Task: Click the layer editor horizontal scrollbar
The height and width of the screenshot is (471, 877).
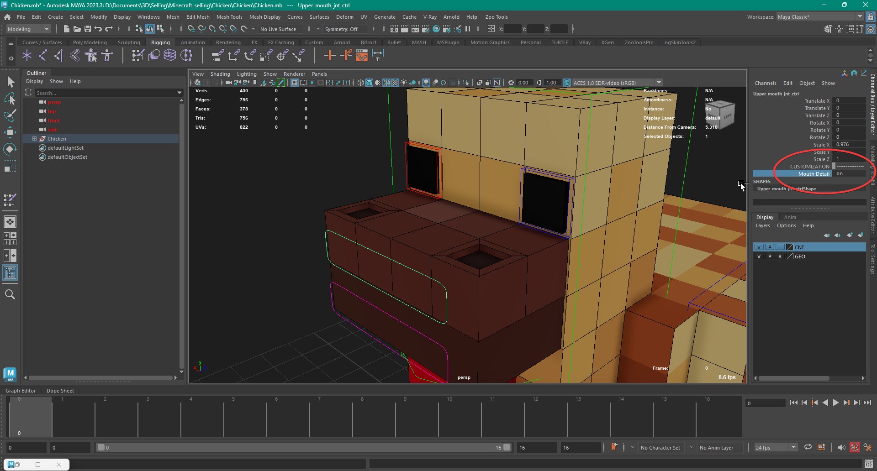Action: (794, 378)
